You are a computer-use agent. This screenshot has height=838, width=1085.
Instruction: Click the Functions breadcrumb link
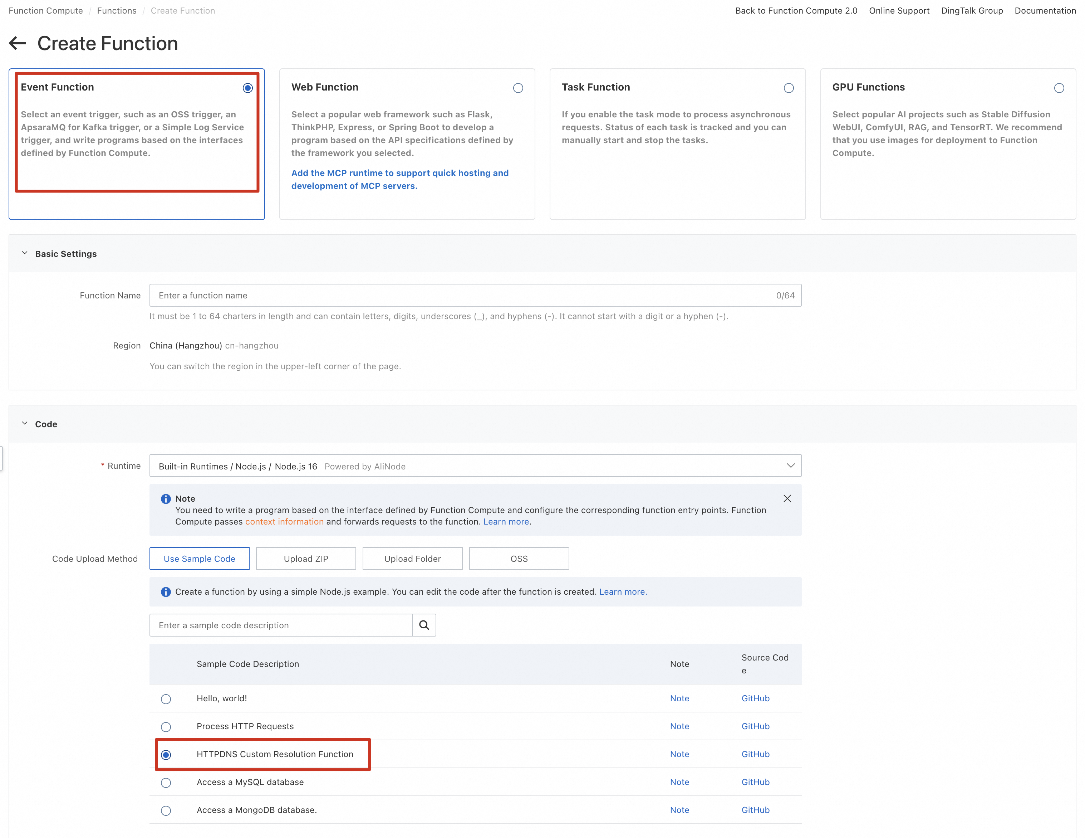[116, 10]
